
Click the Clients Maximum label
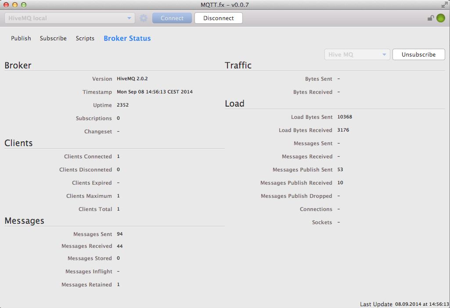89,196
